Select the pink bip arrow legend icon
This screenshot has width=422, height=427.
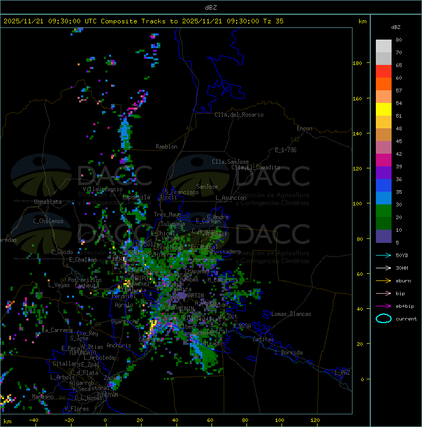[x=383, y=293]
